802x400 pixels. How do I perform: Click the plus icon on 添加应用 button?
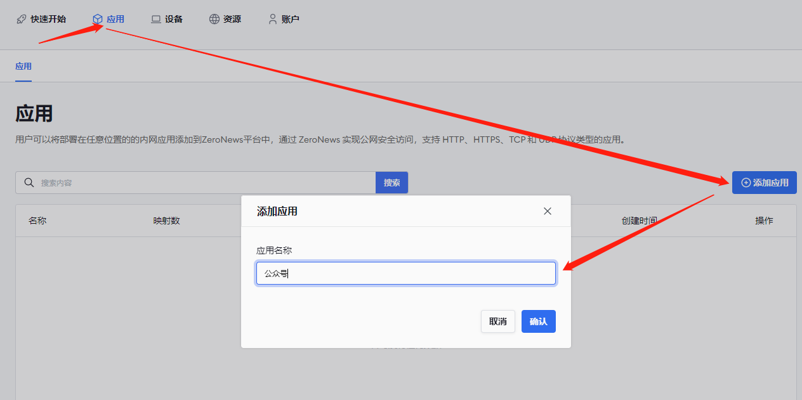point(746,183)
